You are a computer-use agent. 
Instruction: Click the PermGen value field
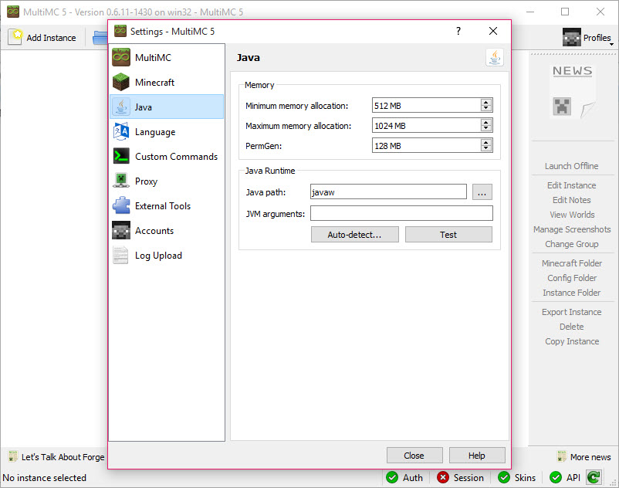click(426, 146)
